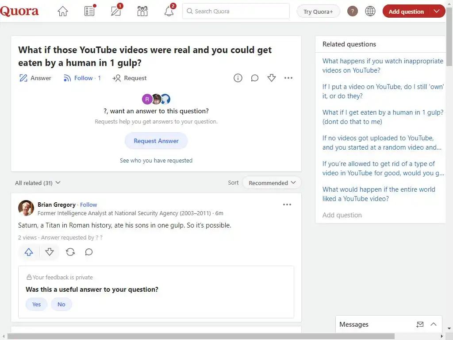
Task: Click the Quora logo
Action: pyautogui.click(x=19, y=11)
